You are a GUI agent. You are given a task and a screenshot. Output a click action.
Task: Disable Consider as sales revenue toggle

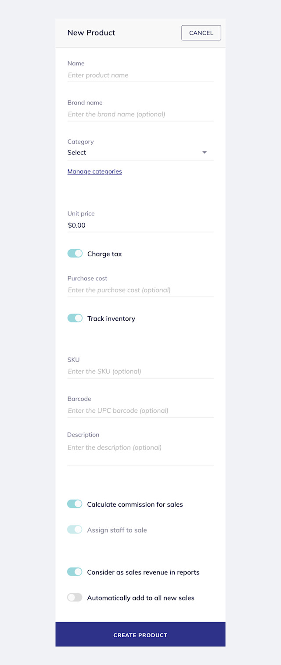75,572
